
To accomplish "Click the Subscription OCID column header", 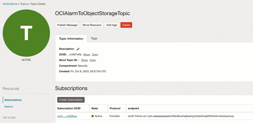I will point(69,108).
